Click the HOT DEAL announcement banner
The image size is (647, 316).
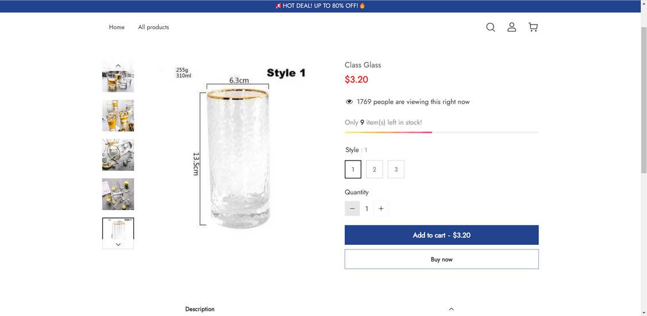tap(320, 6)
